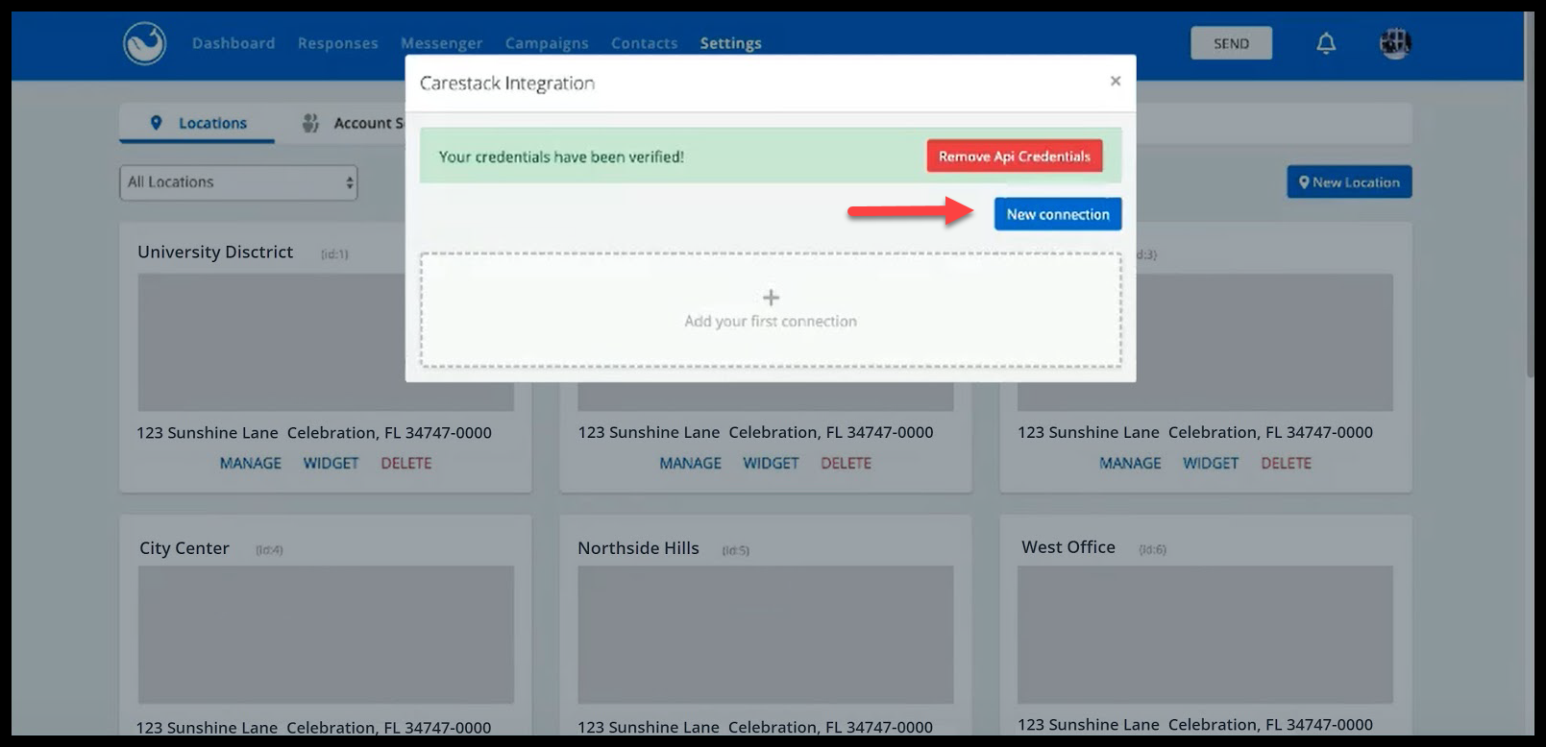This screenshot has width=1546, height=747.
Task: Click DELETE on the middle top-row card
Action: [x=847, y=463]
